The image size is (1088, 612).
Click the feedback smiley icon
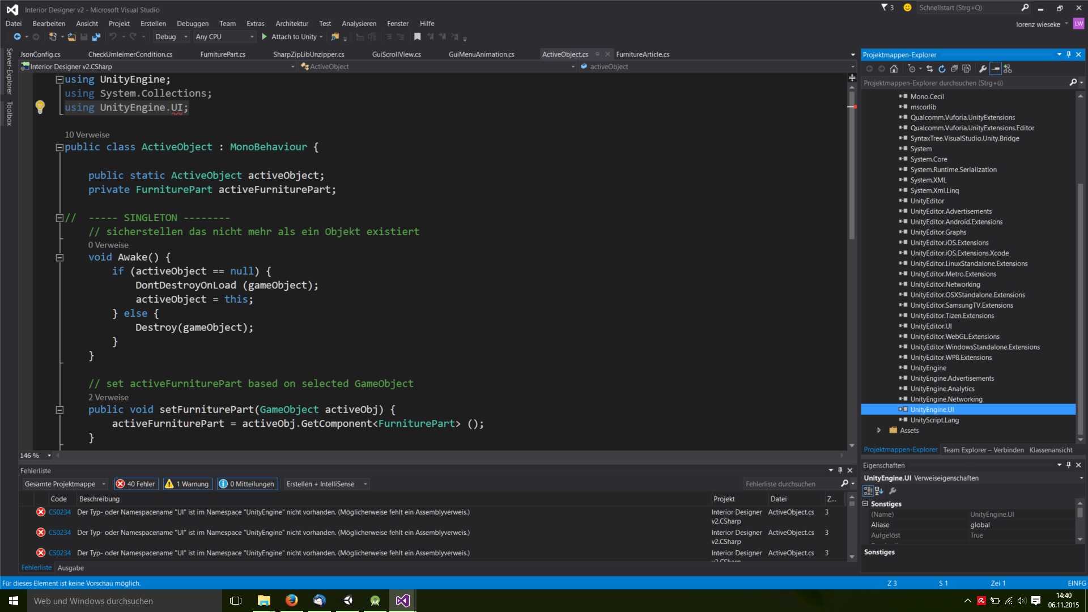[907, 7]
